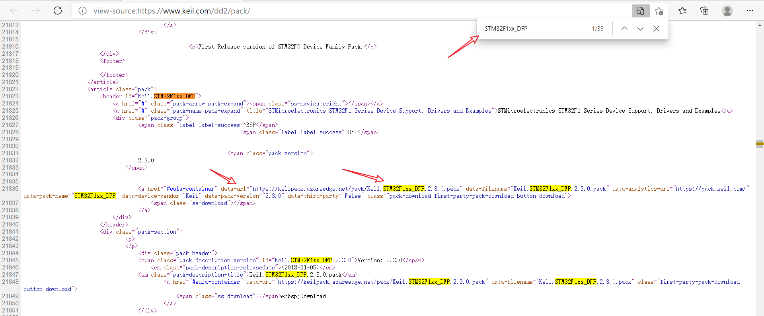Add this page to favorites
The image size is (764, 316).
point(659,11)
